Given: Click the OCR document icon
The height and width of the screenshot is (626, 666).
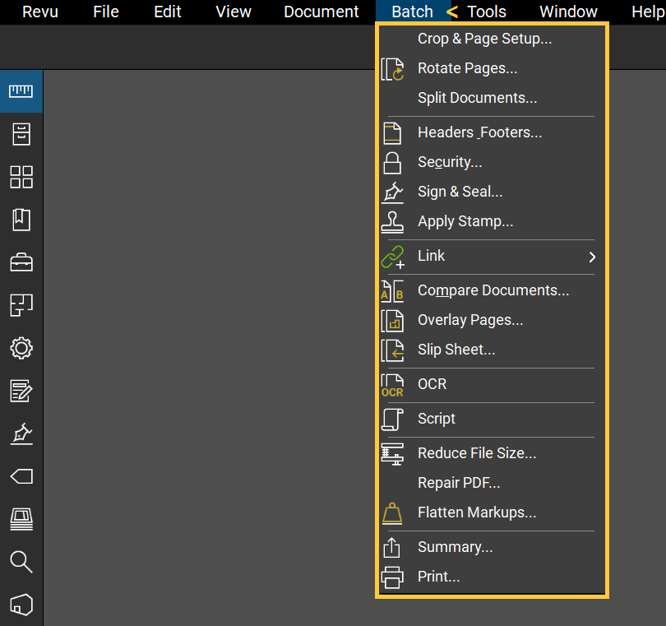Looking at the screenshot, I should point(392,386).
